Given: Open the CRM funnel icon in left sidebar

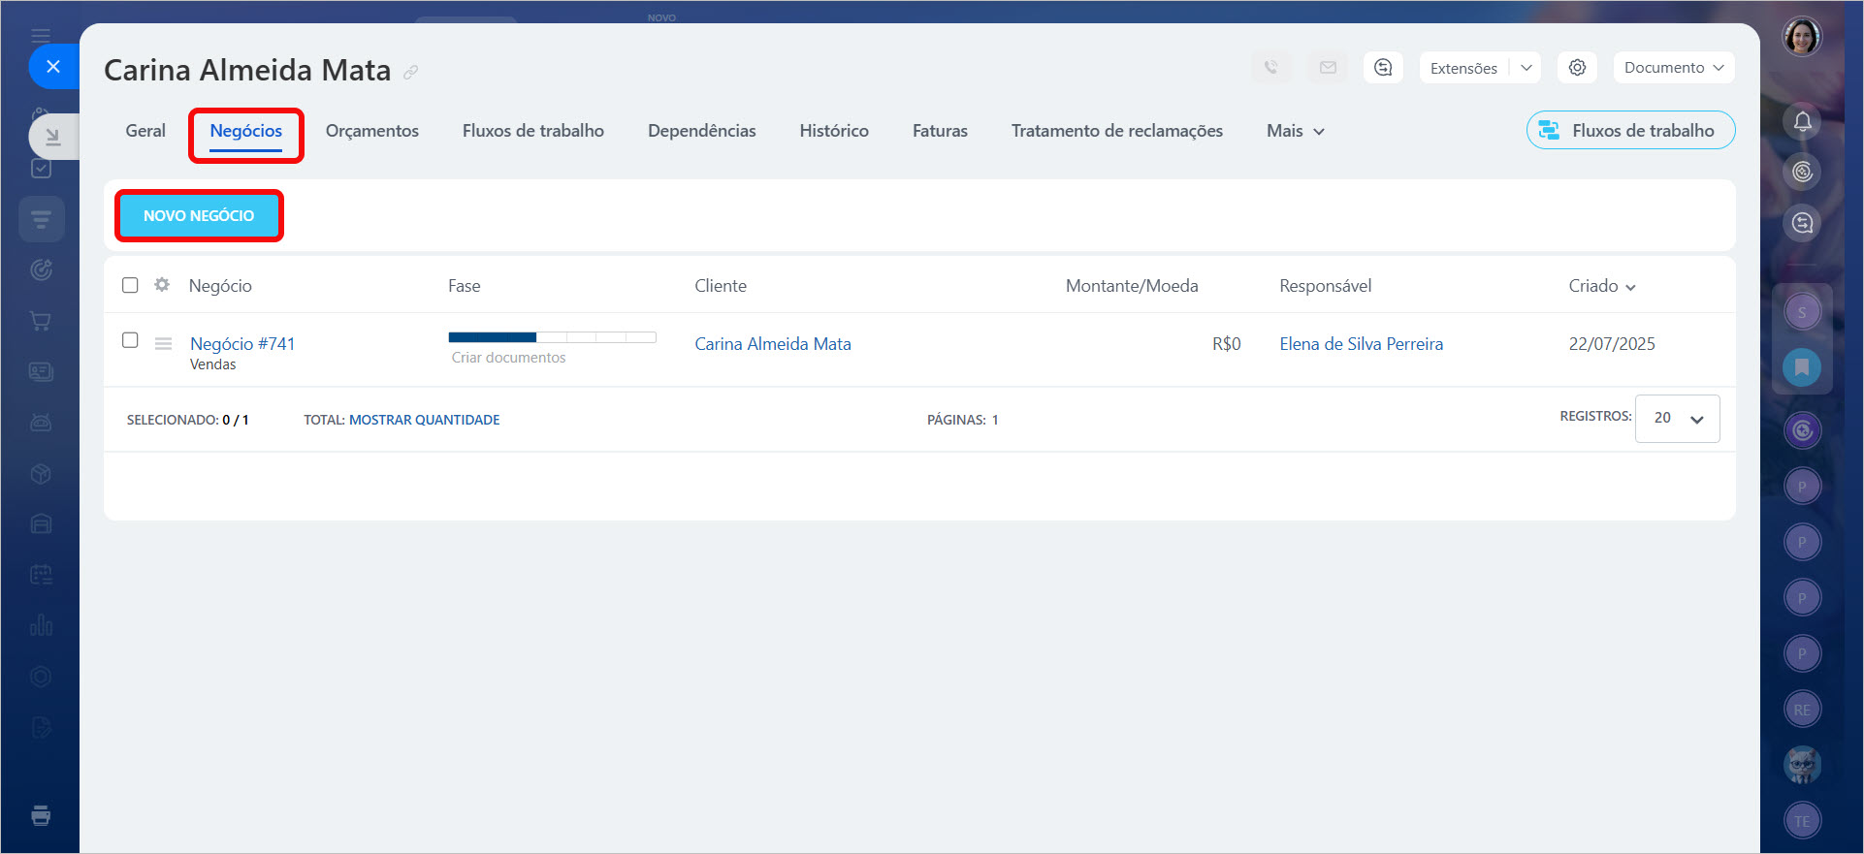Looking at the screenshot, I should tap(41, 219).
